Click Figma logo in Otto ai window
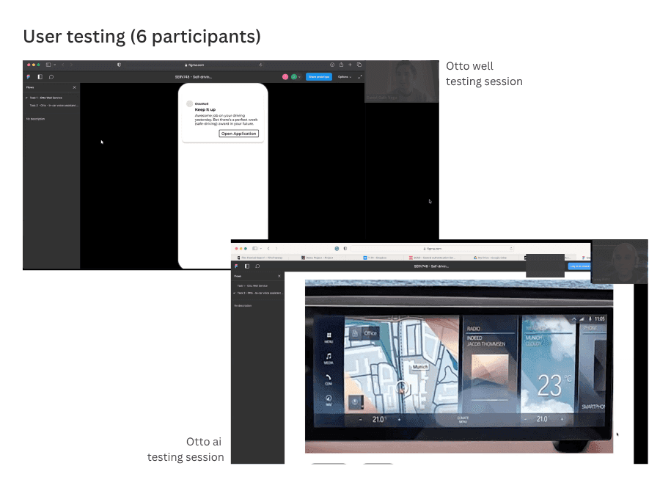 coord(236,266)
